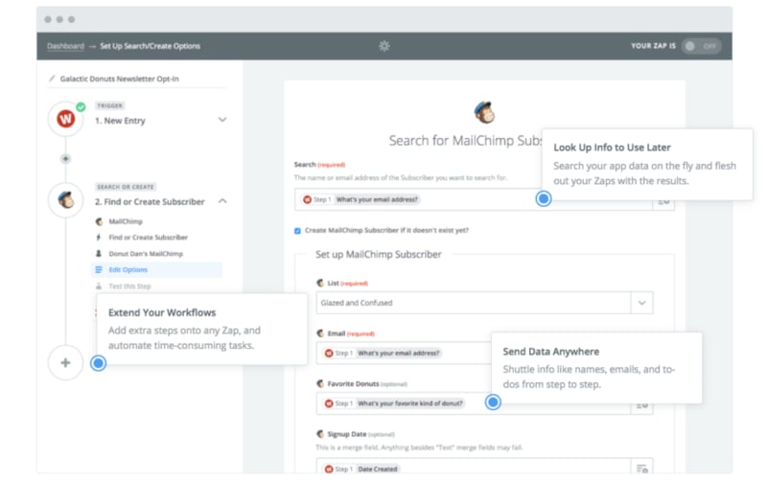Open the MailChimp app sub-item
The height and width of the screenshot is (482, 767).
tap(126, 221)
